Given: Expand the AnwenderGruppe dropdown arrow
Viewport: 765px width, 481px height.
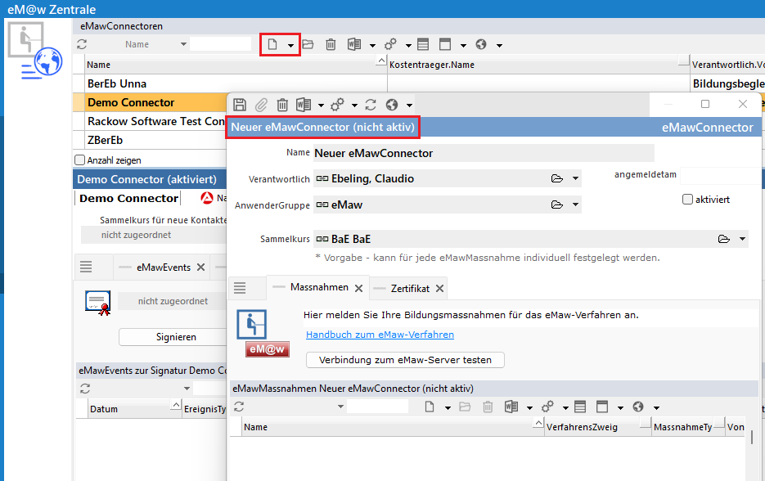Looking at the screenshot, I should [576, 205].
